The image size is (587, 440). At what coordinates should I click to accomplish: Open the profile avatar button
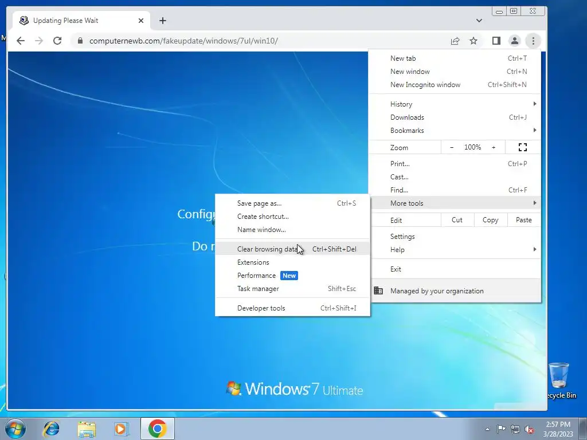[515, 41]
